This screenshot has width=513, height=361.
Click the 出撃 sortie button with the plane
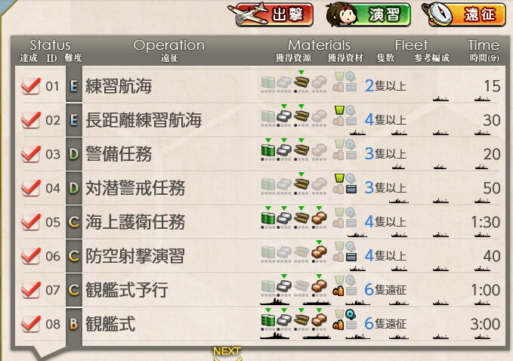(270, 14)
